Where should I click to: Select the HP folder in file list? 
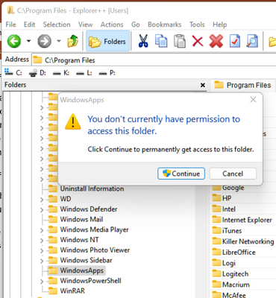coord(222,198)
